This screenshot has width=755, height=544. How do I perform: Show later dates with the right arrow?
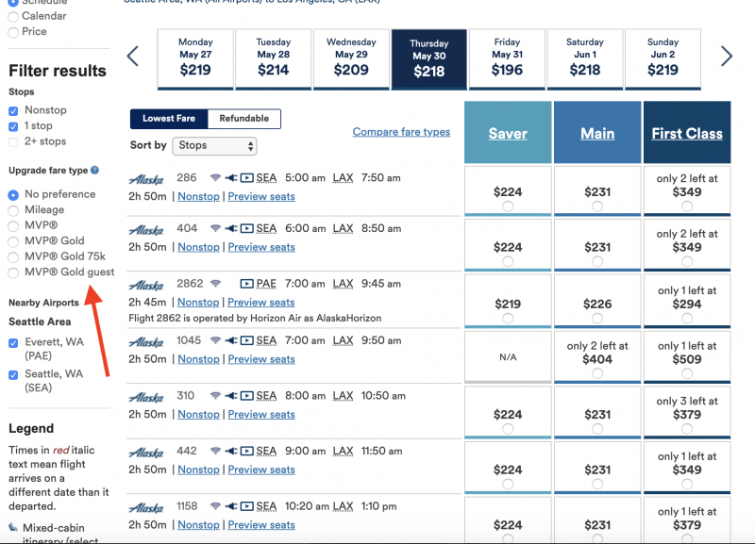point(727,57)
